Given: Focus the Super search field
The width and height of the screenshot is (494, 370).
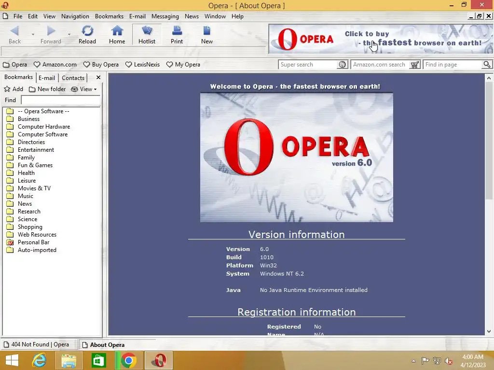Looking at the screenshot, I should [x=308, y=65].
